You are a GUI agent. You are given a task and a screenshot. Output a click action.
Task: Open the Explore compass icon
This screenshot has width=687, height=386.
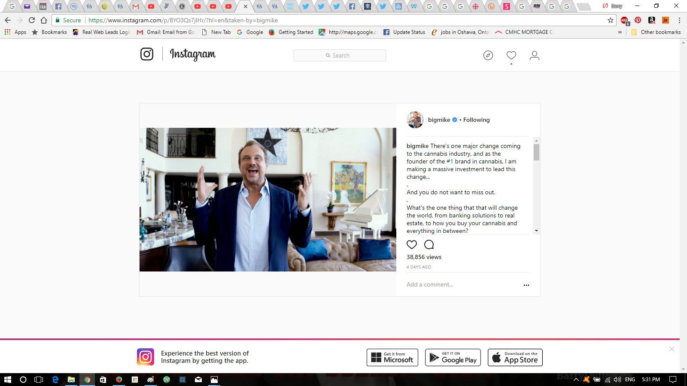(x=488, y=55)
